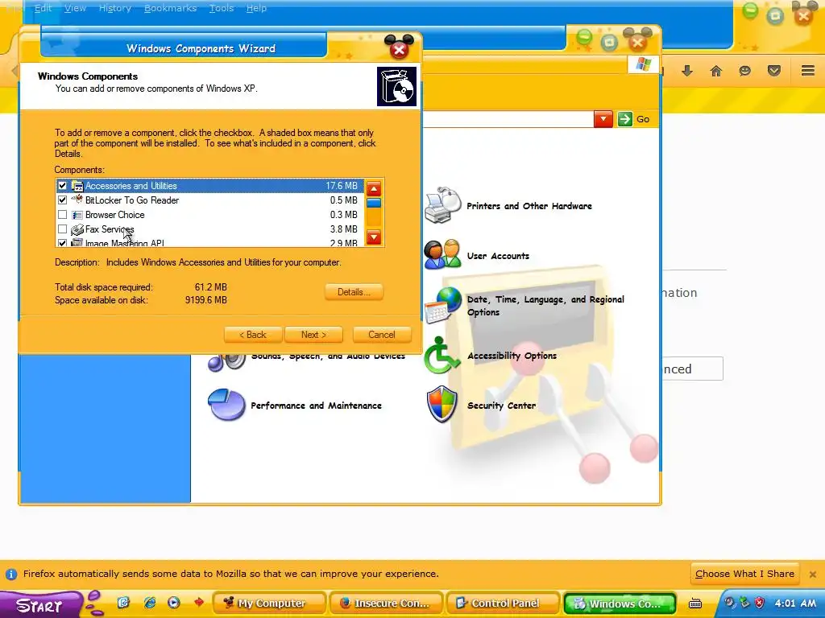Click the Control Panel address bar field
Screen dimensions: 825x618
click(508, 119)
